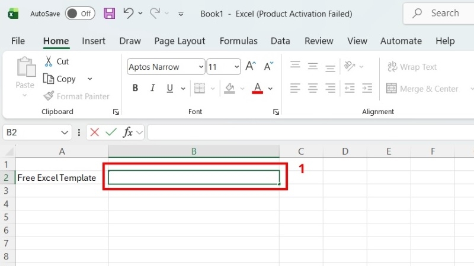Click the Center align icon

(313, 88)
